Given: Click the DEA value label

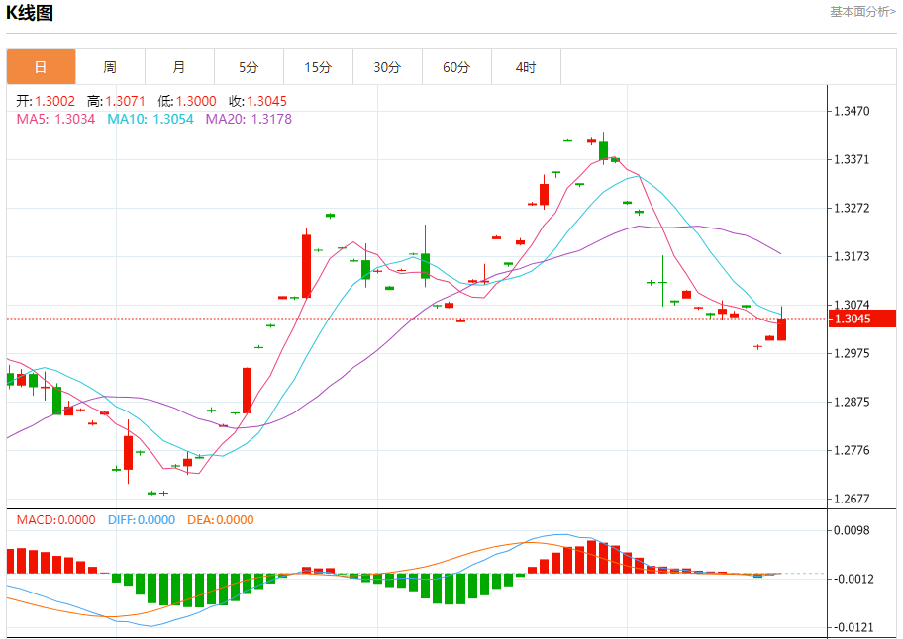Looking at the screenshot, I should click(221, 520).
